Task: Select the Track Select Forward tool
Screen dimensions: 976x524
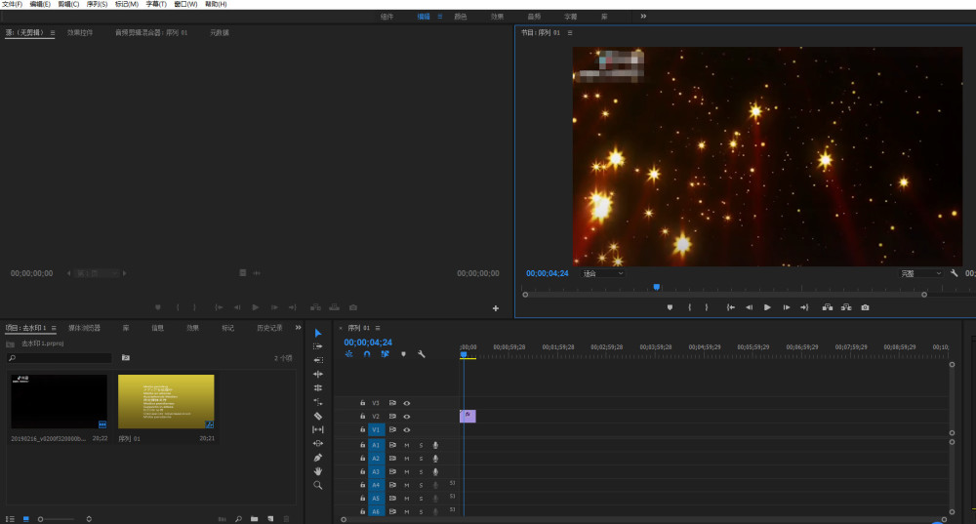Action: (x=318, y=346)
